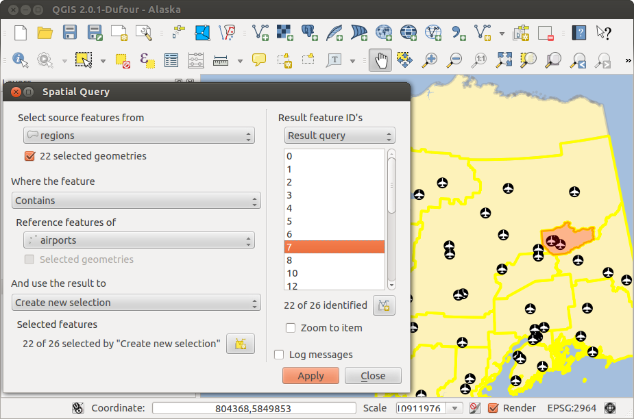Click the Help contents book icon
Image resolution: width=634 pixels, height=419 pixels.
pyautogui.click(x=579, y=32)
